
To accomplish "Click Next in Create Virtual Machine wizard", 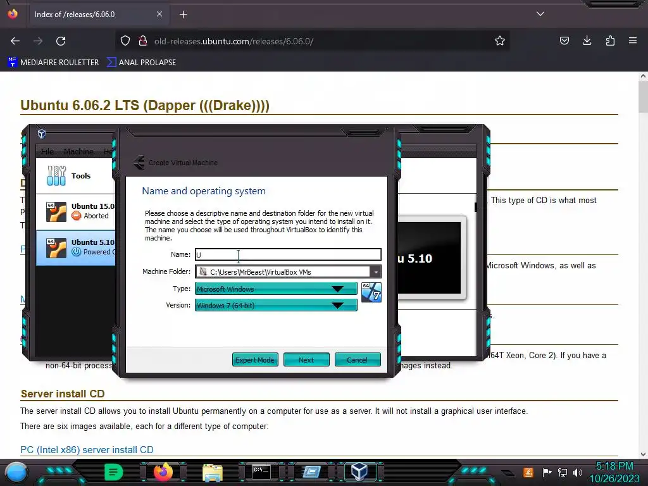I will (306, 360).
